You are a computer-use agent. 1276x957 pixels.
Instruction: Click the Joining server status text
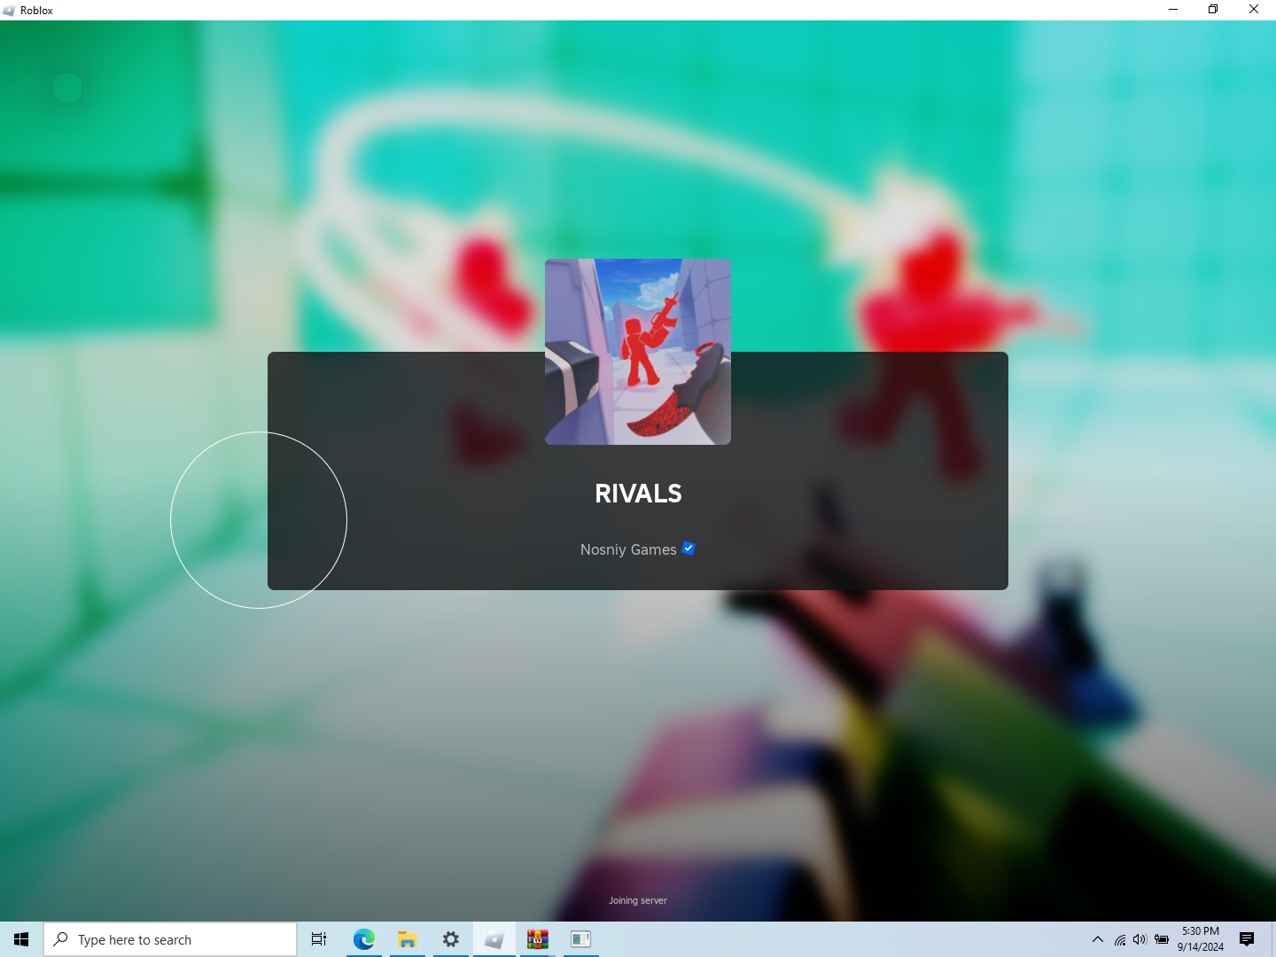[x=638, y=900]
